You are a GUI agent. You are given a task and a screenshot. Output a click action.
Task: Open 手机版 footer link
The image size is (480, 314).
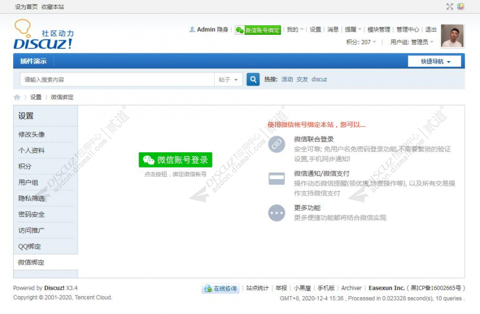326,288
